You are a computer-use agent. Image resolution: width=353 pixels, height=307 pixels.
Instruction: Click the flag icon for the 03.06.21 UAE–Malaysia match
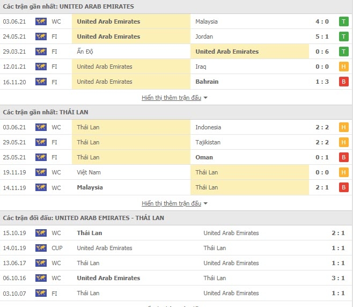(41, 21)
